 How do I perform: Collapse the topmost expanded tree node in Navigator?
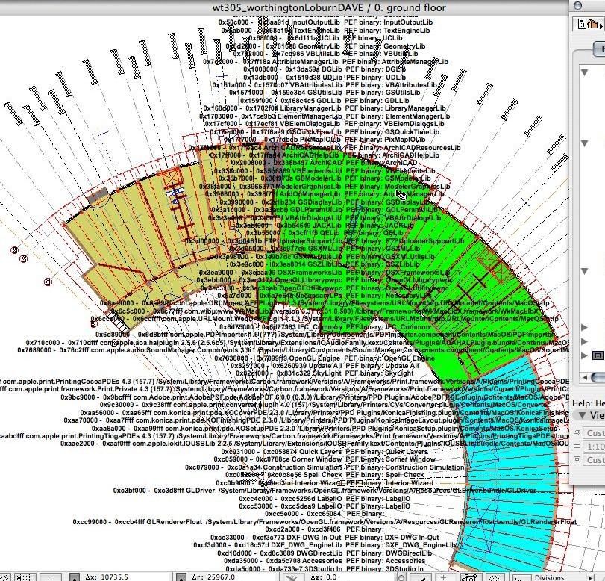585,72
